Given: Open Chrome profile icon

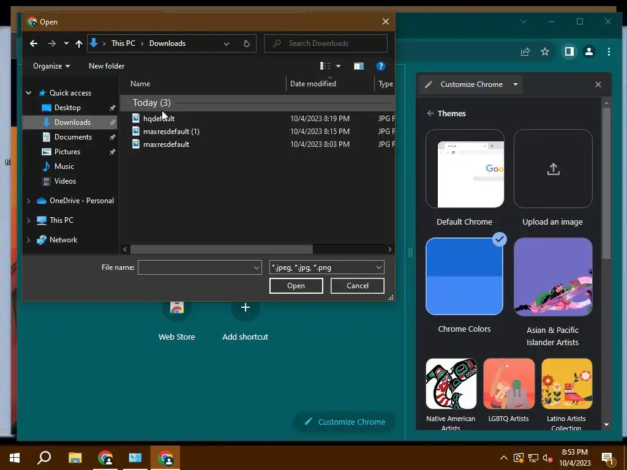Looking at the screenshot, I should pyautogui.click(x=589, y=51).
